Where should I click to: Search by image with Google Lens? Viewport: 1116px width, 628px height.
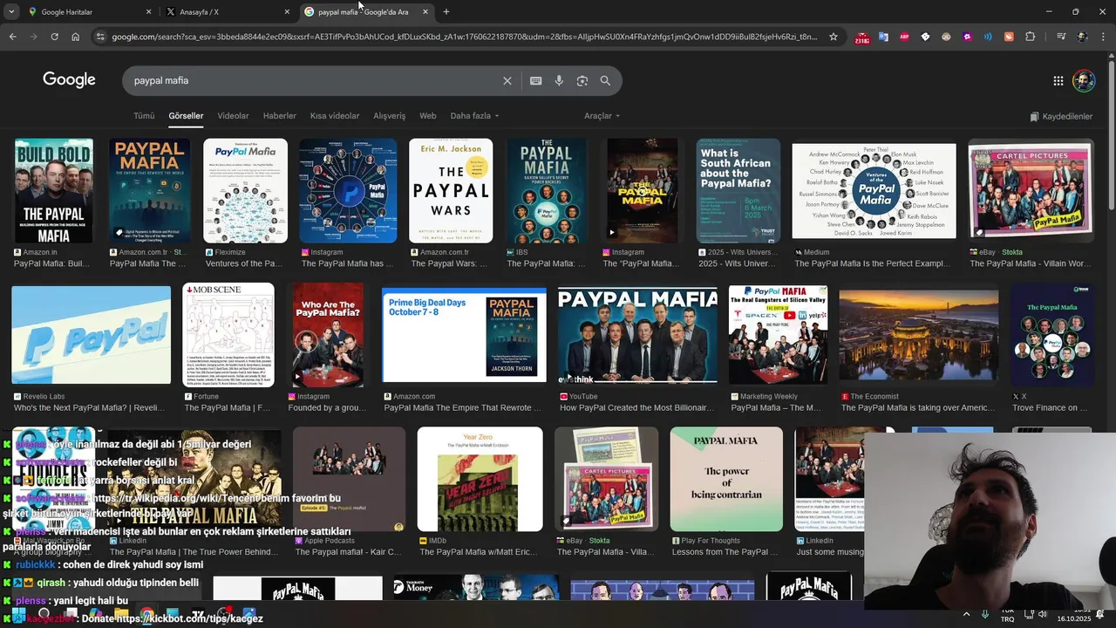(x=582, y=80)
